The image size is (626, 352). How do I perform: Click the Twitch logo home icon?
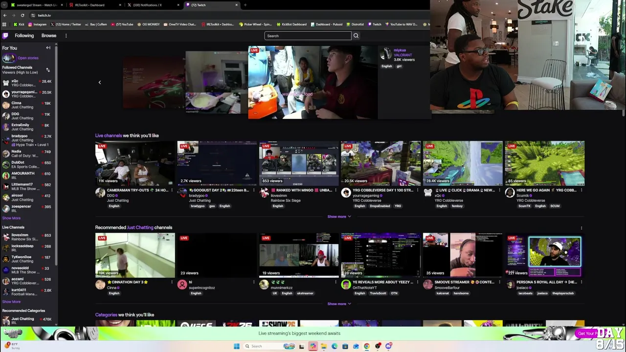5,36
